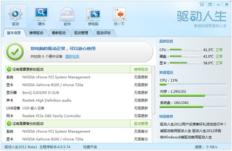Screen dimensions: 232x151
Task: Select NVIDIA nForce PCI System Management backup row
Action: click(x=78, y=132)
